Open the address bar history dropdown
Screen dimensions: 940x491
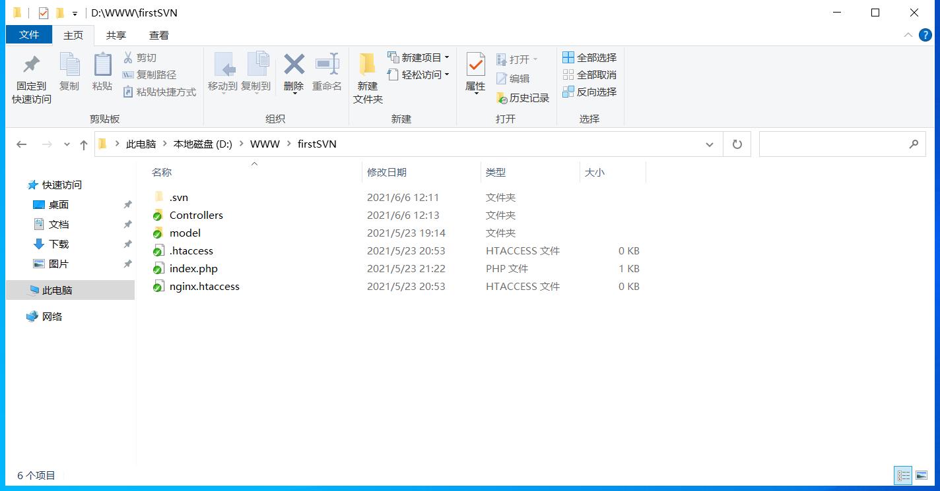[x=710, y=144]
